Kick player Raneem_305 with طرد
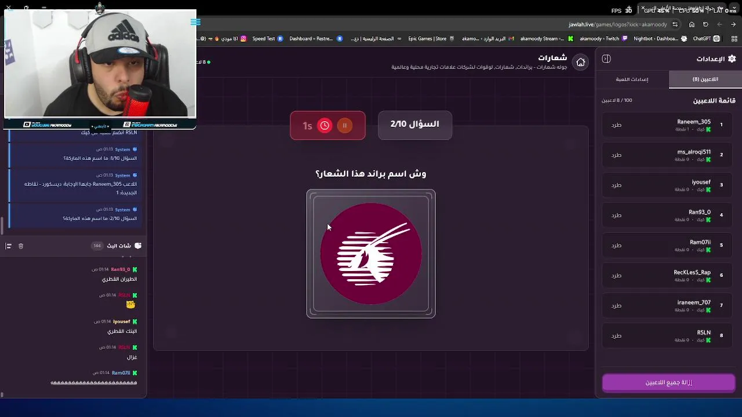Image resolution: width=742 pixels, height=417 pixels. (x=616, y=125)
